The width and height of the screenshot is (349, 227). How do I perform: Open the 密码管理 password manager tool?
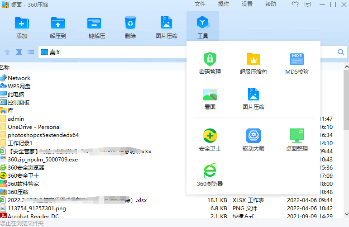[x=210, y=63]
